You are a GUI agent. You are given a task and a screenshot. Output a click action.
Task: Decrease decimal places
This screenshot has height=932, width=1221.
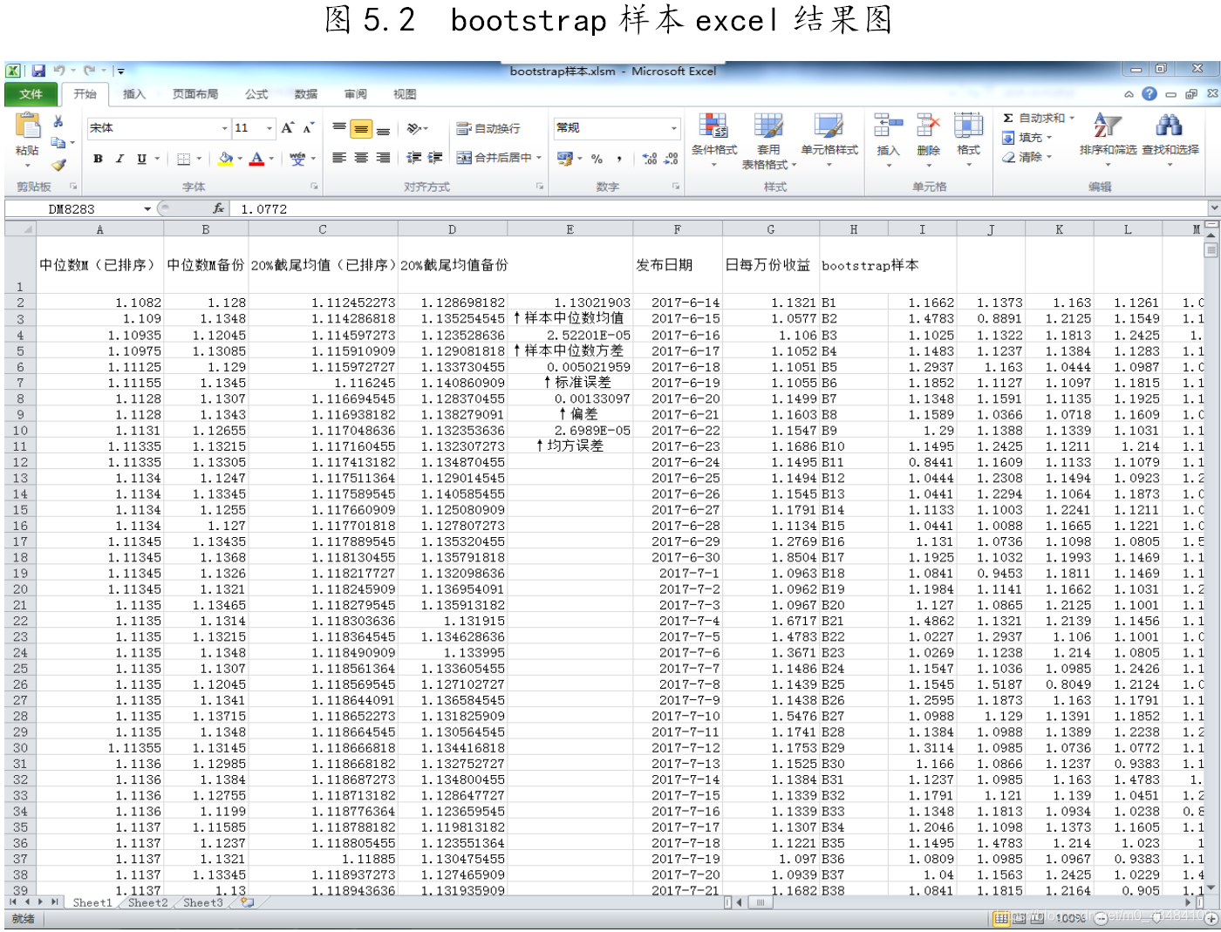(x=671, y=159)
